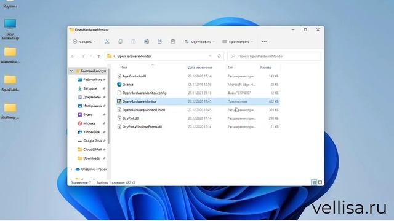Select the OxyPlot.dll file

198,118
